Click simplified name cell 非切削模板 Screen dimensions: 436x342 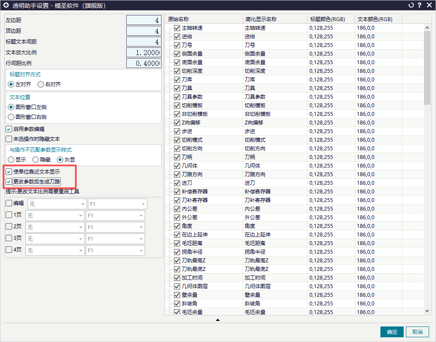258,114
